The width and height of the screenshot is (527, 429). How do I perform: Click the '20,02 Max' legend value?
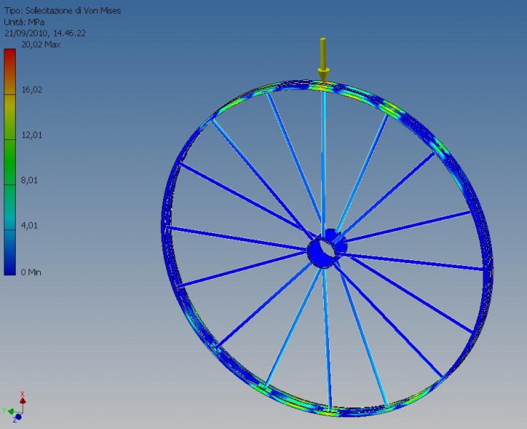pyautogui.click(x=41, y=44)
